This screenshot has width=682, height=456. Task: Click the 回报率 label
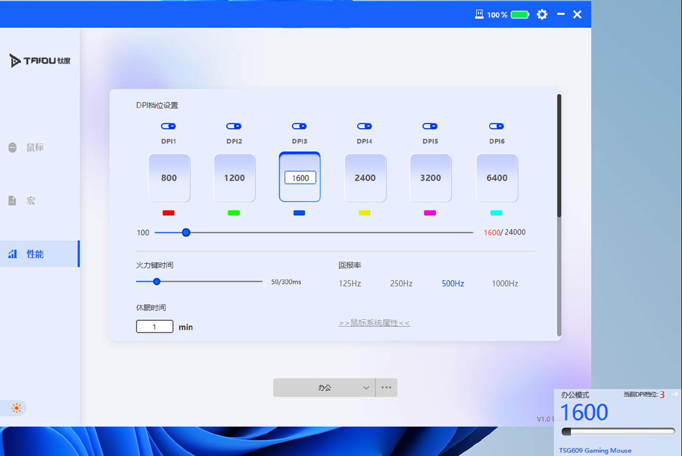pyautogui.click(x=350, y=265)
